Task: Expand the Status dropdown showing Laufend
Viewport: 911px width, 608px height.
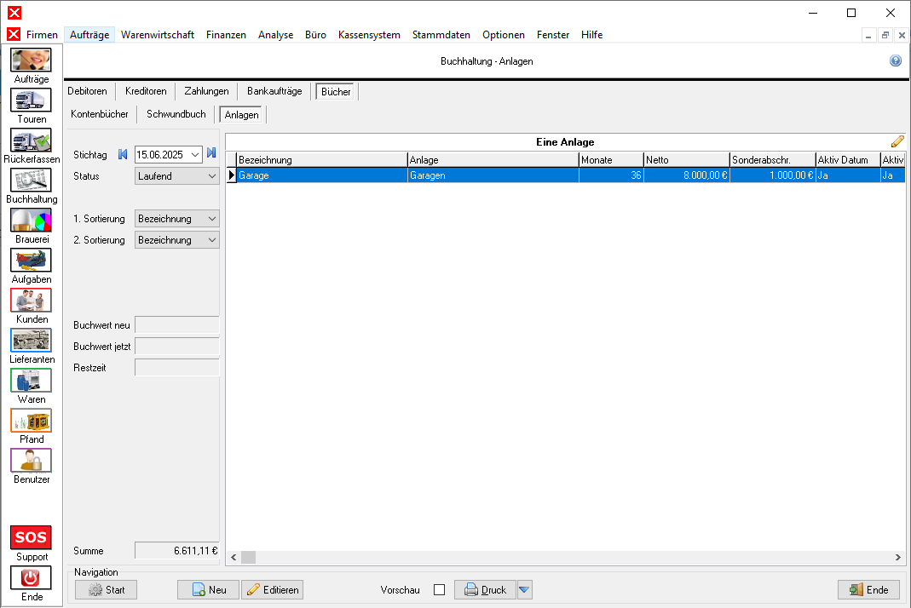Action: click(177, 176)
